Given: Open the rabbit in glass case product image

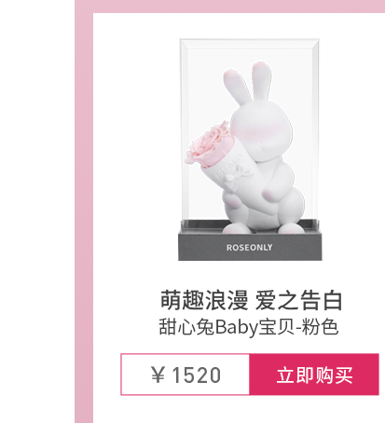Looking at the screenshot, I should click(250, 150).
